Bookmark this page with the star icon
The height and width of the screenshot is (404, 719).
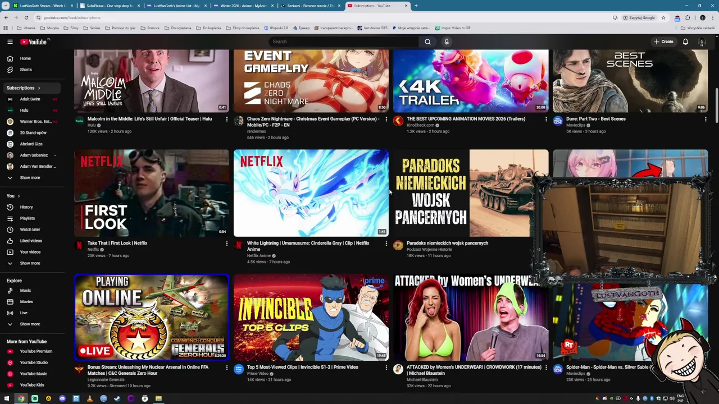663,17
